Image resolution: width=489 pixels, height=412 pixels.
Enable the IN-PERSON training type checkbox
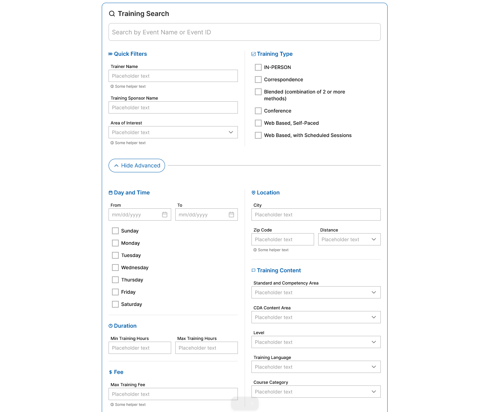258,67
